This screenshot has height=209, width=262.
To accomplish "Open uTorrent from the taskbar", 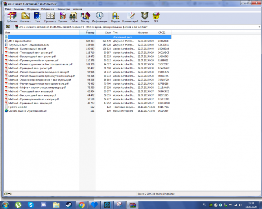I will point(18,205).
